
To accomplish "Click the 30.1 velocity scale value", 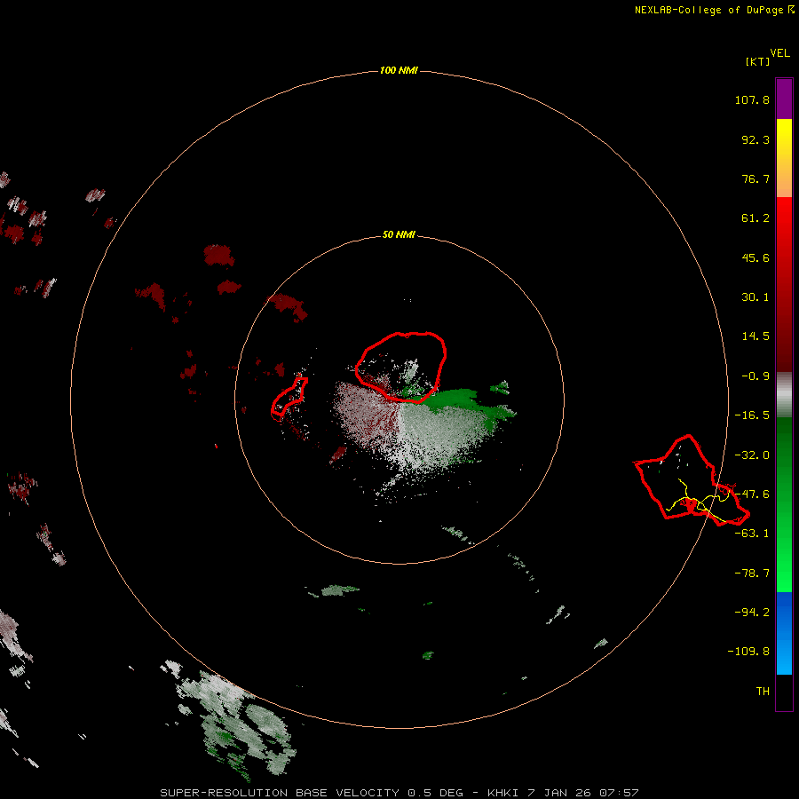I will 755,297.
